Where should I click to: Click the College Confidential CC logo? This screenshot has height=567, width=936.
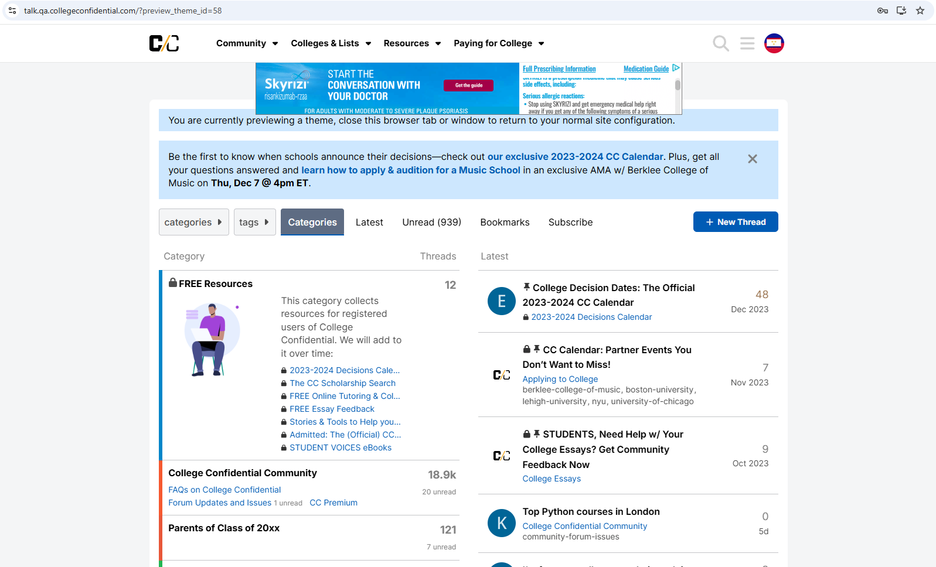164,43
